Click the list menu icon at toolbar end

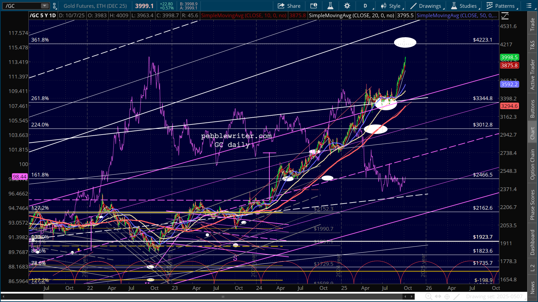pos(529,6)
